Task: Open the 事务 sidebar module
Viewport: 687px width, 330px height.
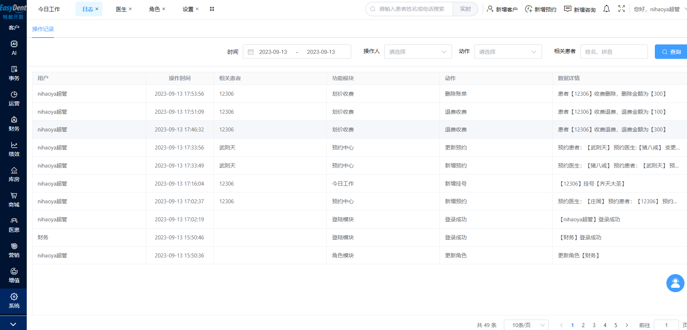Action: [x=14, y=73]
